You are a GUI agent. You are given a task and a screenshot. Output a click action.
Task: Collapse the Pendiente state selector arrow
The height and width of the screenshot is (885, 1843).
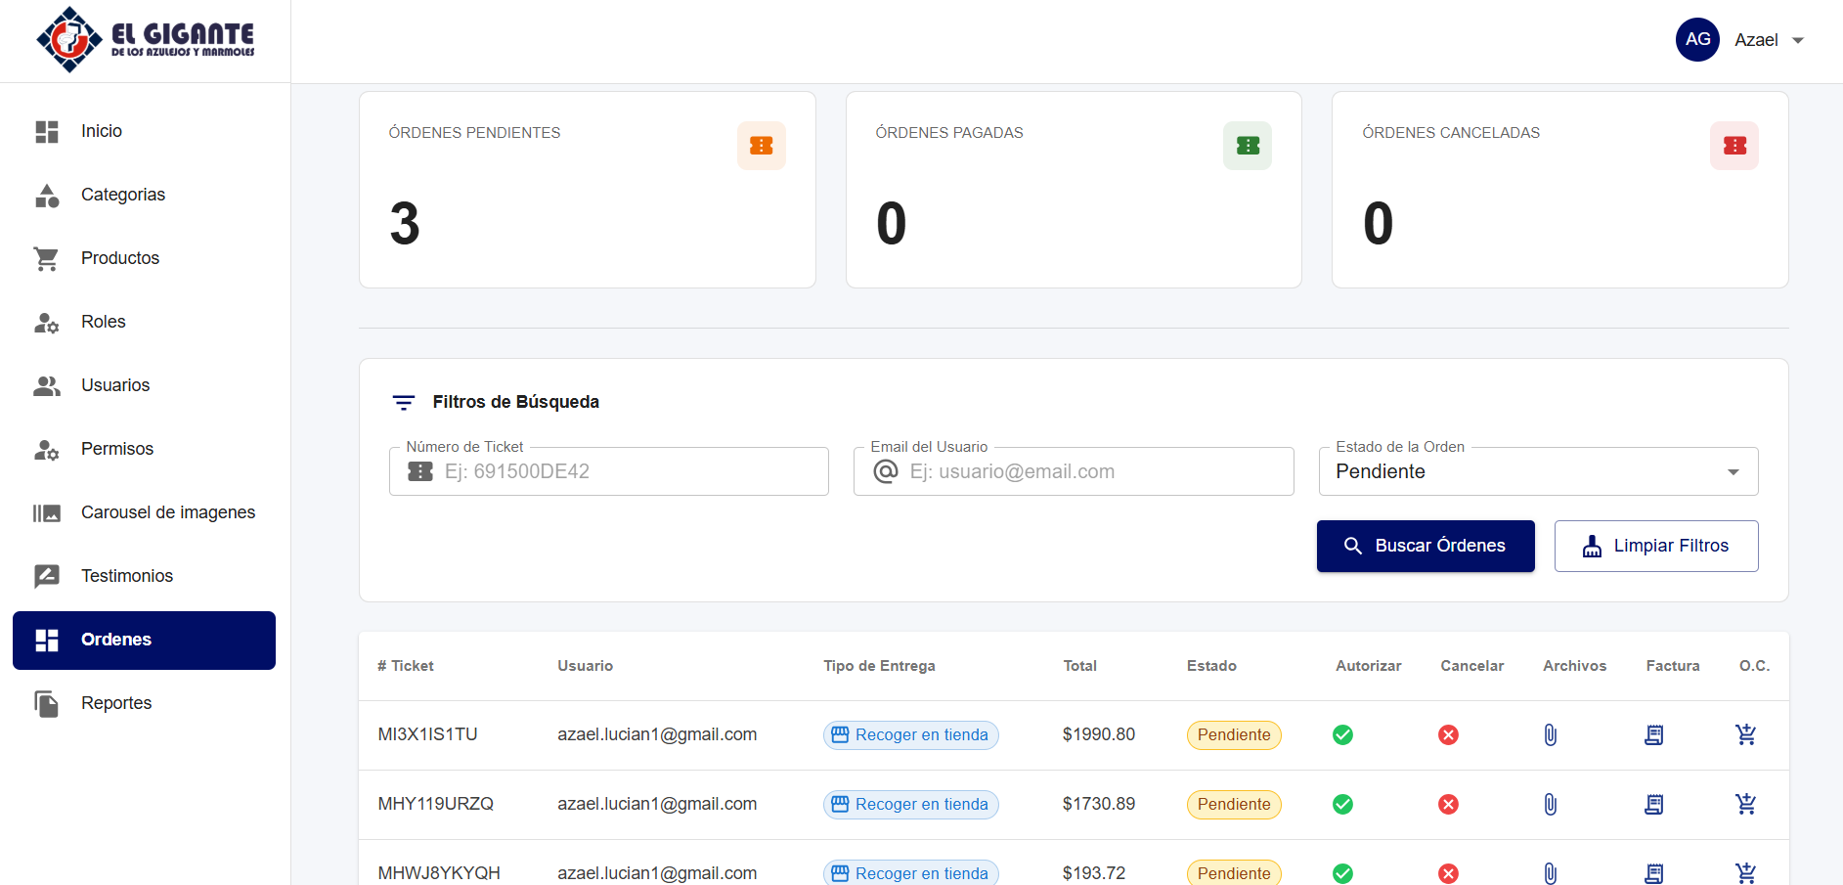point(1733,471)
